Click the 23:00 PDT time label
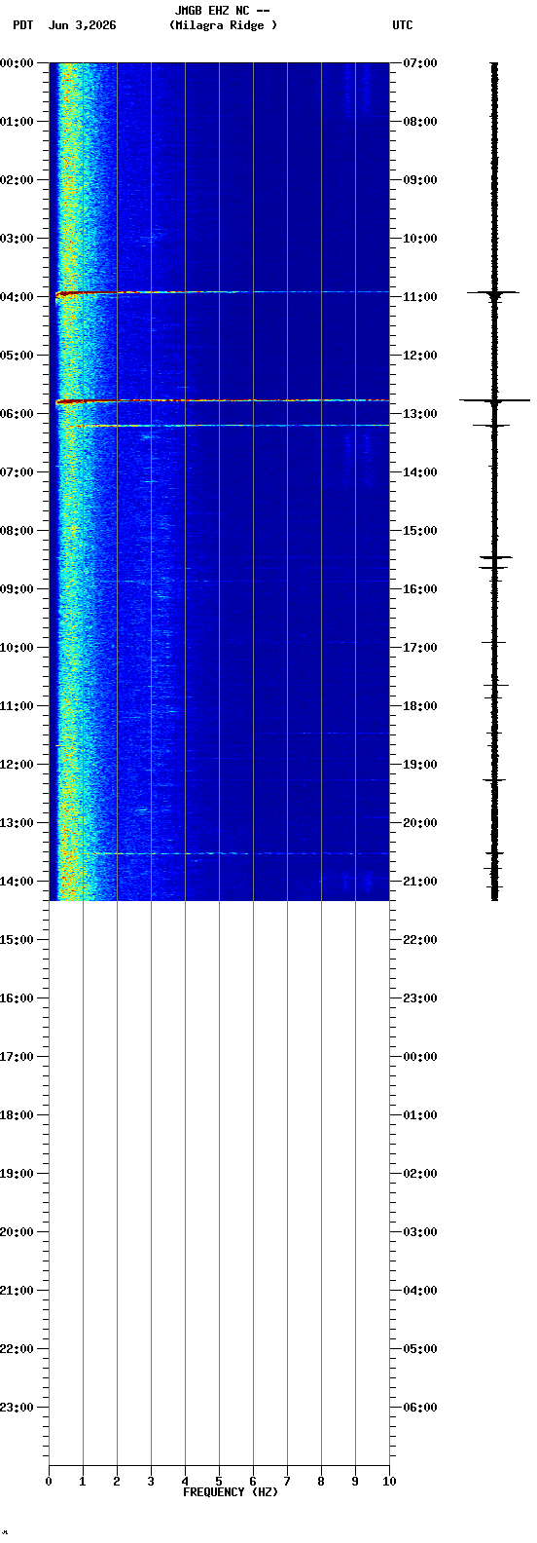 [x=17, y=1408]
